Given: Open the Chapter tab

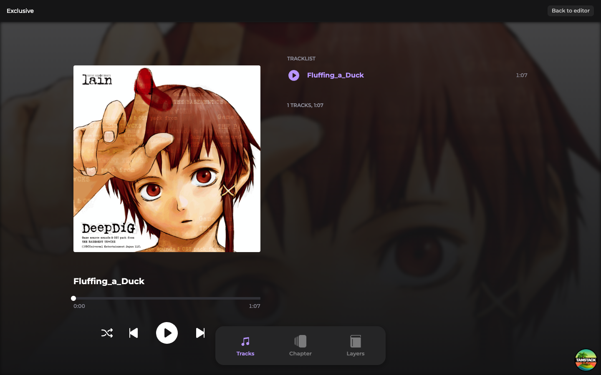Looking at the screenshot, I should coord(300,346).
